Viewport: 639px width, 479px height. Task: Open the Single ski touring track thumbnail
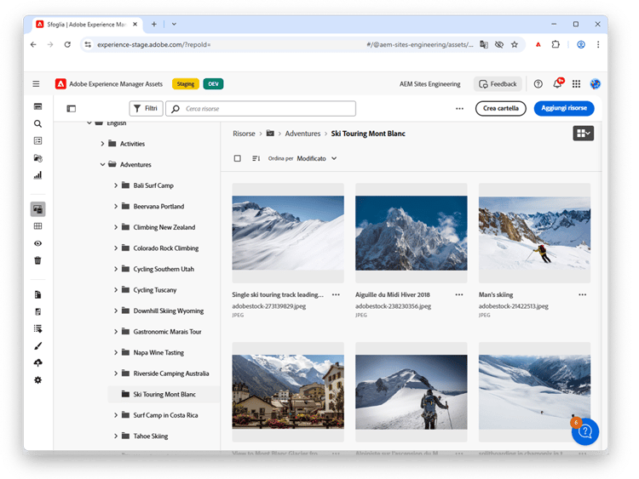tap(288, 233)
